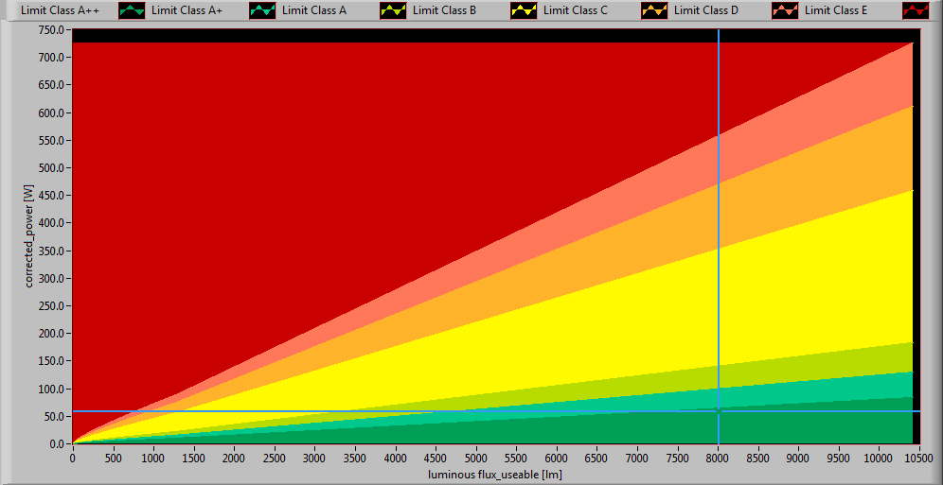The image size is (943, 485).
Task: Click the Limit Class A++ plot legend icon
Action: 133,10
